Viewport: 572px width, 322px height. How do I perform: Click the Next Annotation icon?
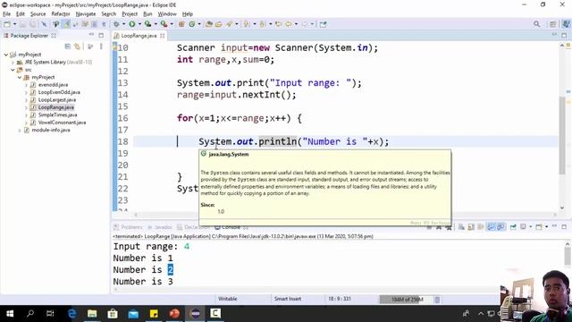pyautogui.click(x=247, y=24)
